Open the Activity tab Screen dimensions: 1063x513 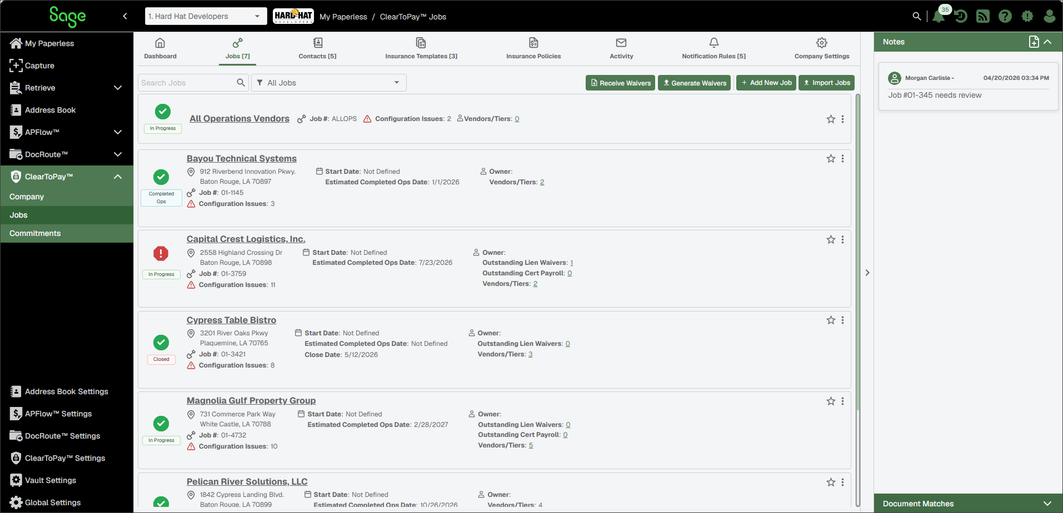pyautogui.click(x=621, y=49)
